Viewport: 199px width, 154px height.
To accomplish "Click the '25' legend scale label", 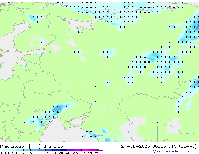I will coord(61,153).
